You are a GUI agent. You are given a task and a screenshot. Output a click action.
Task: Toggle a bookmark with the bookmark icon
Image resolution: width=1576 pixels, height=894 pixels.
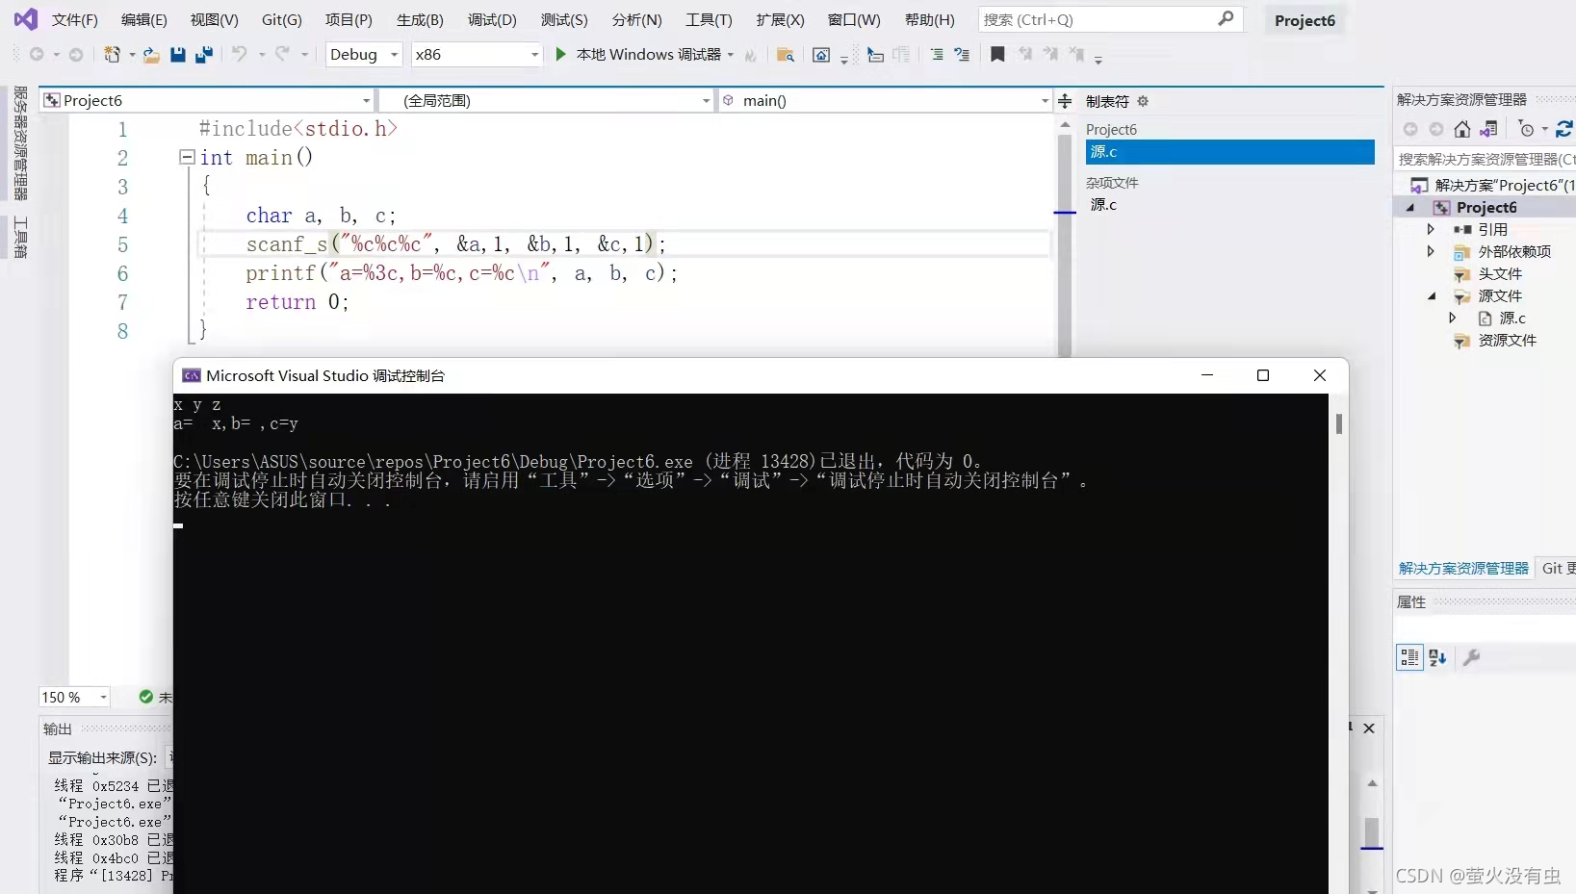point(997,54)
